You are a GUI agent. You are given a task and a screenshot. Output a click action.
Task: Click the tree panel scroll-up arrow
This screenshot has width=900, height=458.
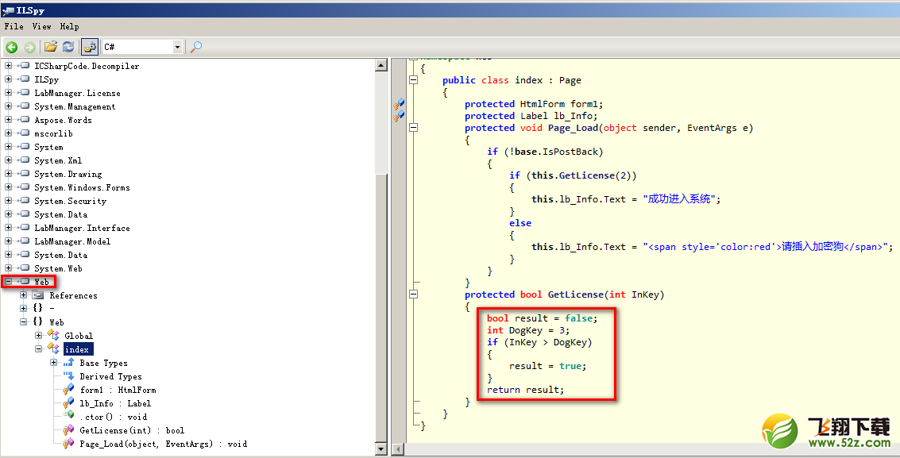(x=381, y=65)
